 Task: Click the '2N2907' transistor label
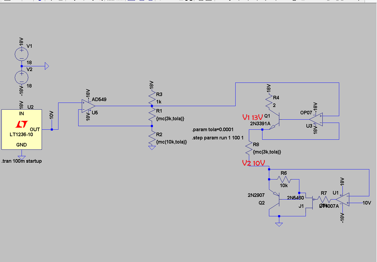[x=256, y=195]
